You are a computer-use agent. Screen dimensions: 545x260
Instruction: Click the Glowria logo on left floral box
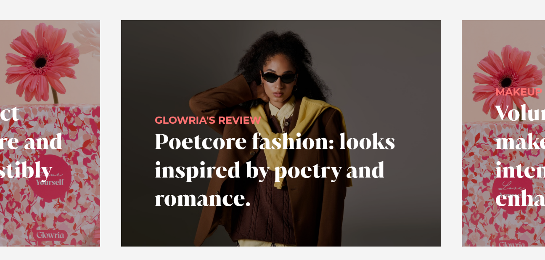coord(50,235)
